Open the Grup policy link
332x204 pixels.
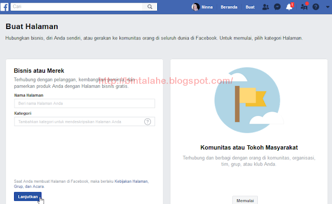click(18, 186)
